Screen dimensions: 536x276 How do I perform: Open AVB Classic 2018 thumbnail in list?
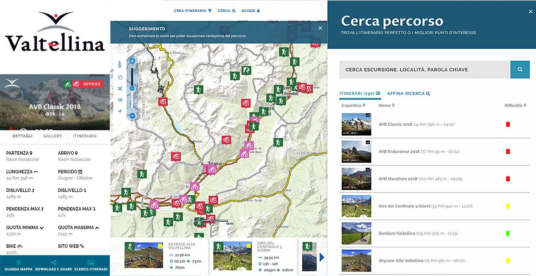356,124
